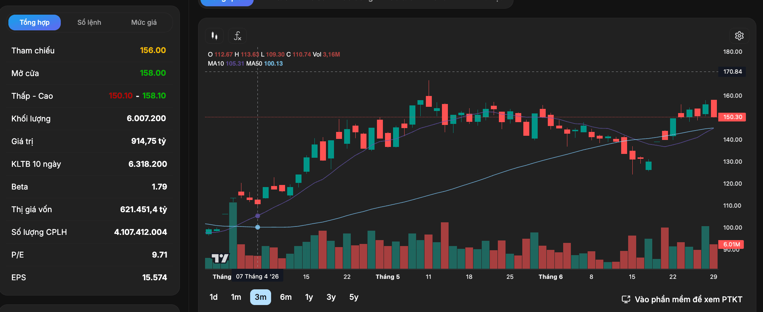Switch to the Mức giá tab
763x312 pixels.
click(x=144, y=22)
